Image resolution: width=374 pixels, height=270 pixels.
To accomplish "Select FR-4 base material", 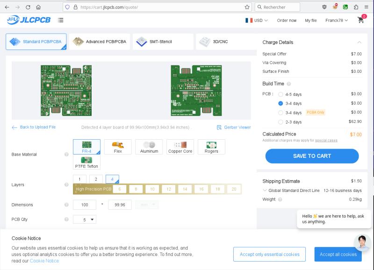I will click(x=86, y=147).
